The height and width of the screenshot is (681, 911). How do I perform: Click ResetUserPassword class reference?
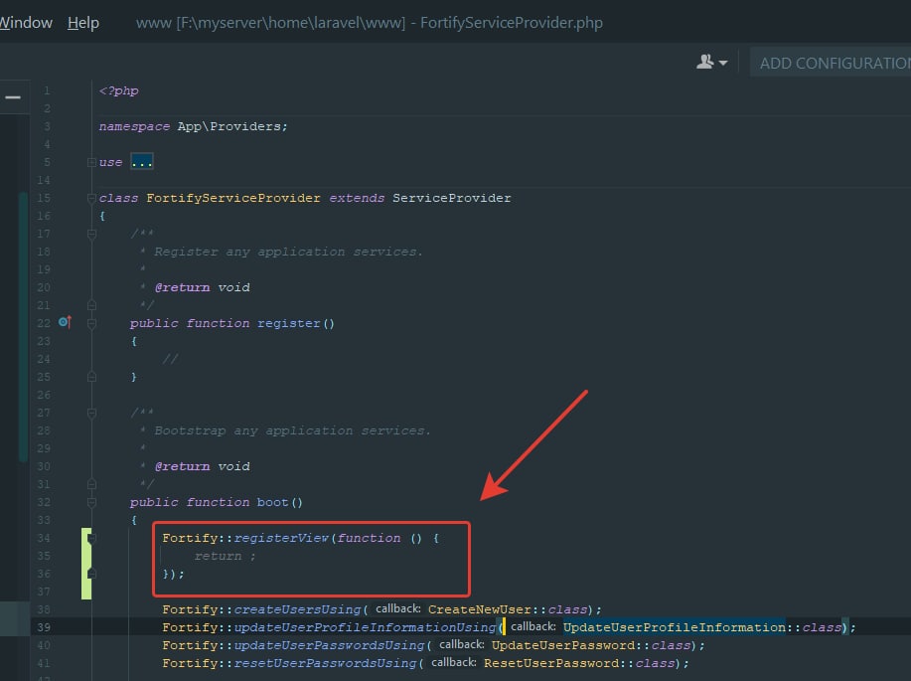coord(552,663)
